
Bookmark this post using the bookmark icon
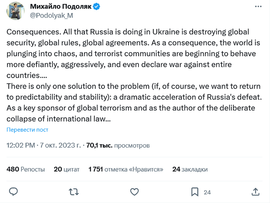[x=195, y=192]
